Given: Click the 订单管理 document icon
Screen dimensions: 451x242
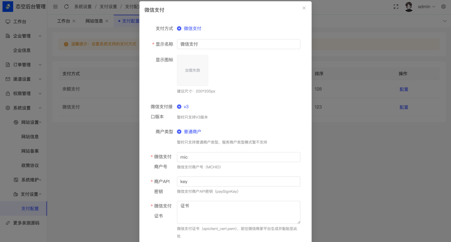Looking at the screenshot, I should [8, 65].
